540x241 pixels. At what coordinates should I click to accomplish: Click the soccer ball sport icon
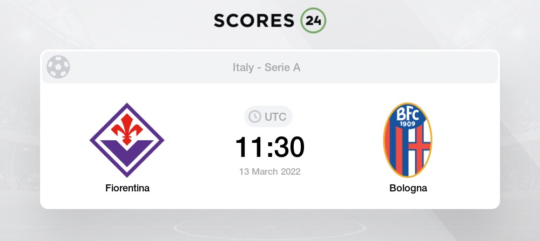tap(58, 67)
